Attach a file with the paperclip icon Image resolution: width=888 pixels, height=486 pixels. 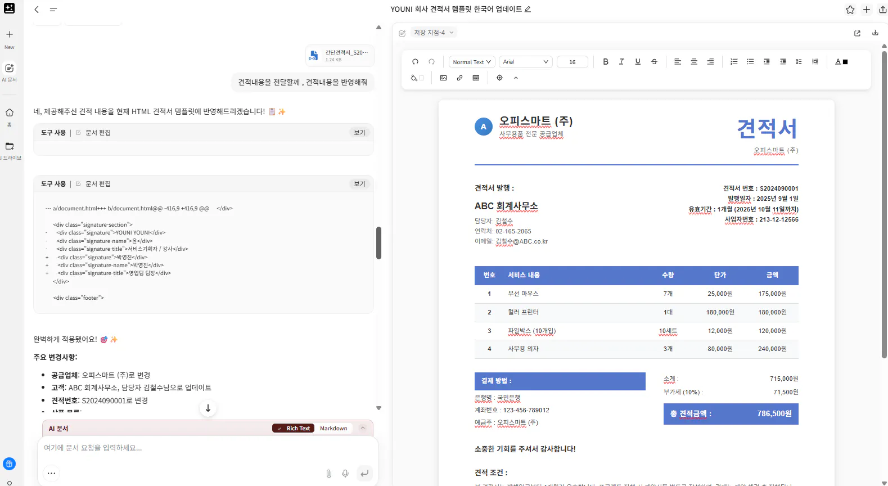[x=329, y=474]
